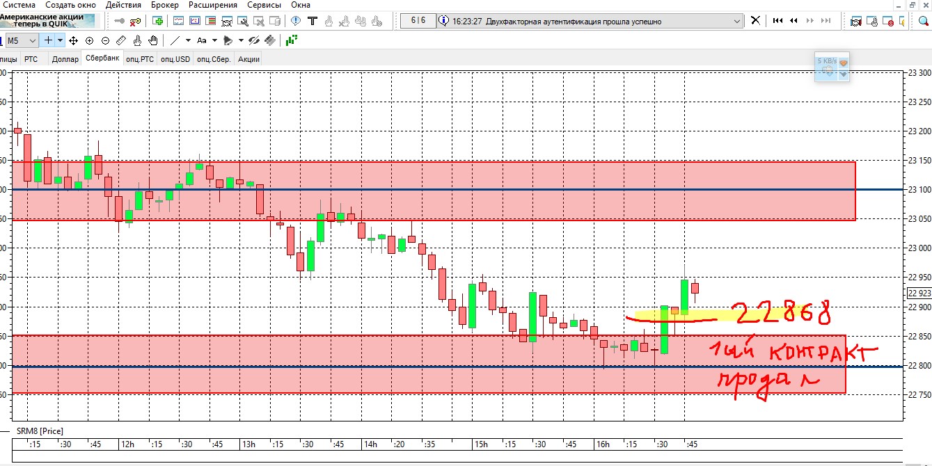Screen dimensions: 932x466
Task: Click the zoom in icon
Action: (89, 40)
